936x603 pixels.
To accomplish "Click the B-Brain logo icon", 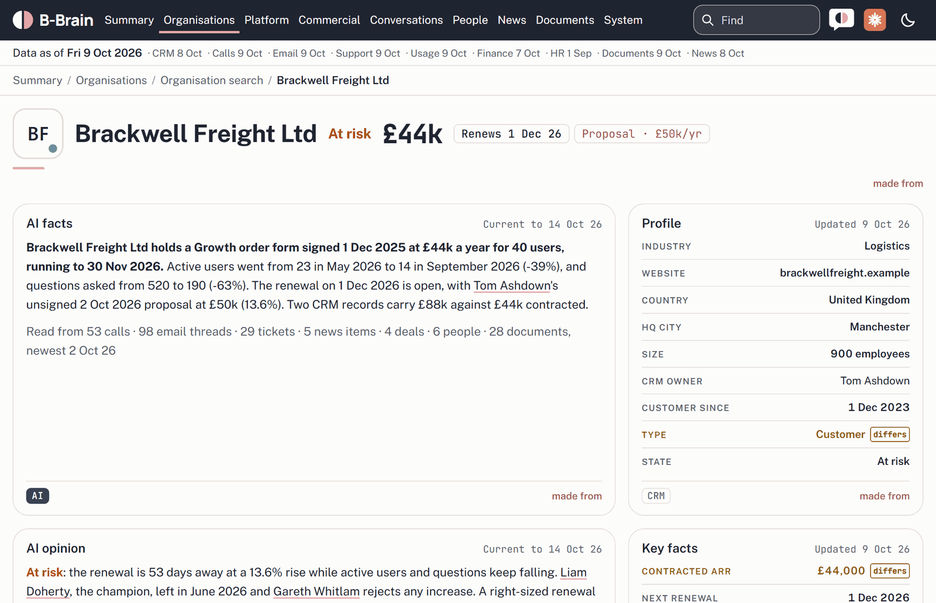I will (x=23, y=20).
